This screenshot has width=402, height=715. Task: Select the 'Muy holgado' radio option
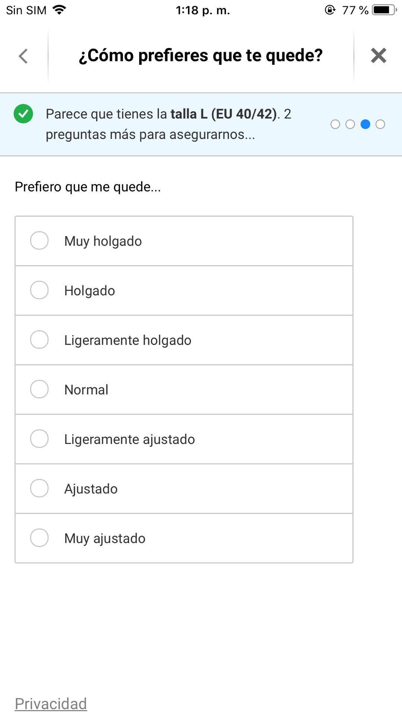point(39,241)
